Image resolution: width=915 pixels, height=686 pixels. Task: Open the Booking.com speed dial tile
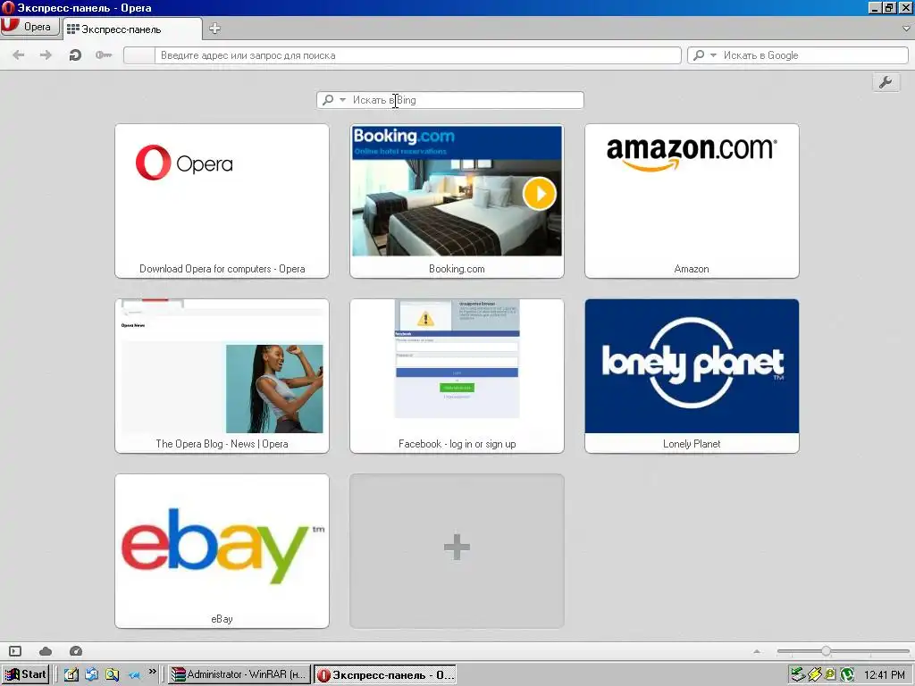457,201
